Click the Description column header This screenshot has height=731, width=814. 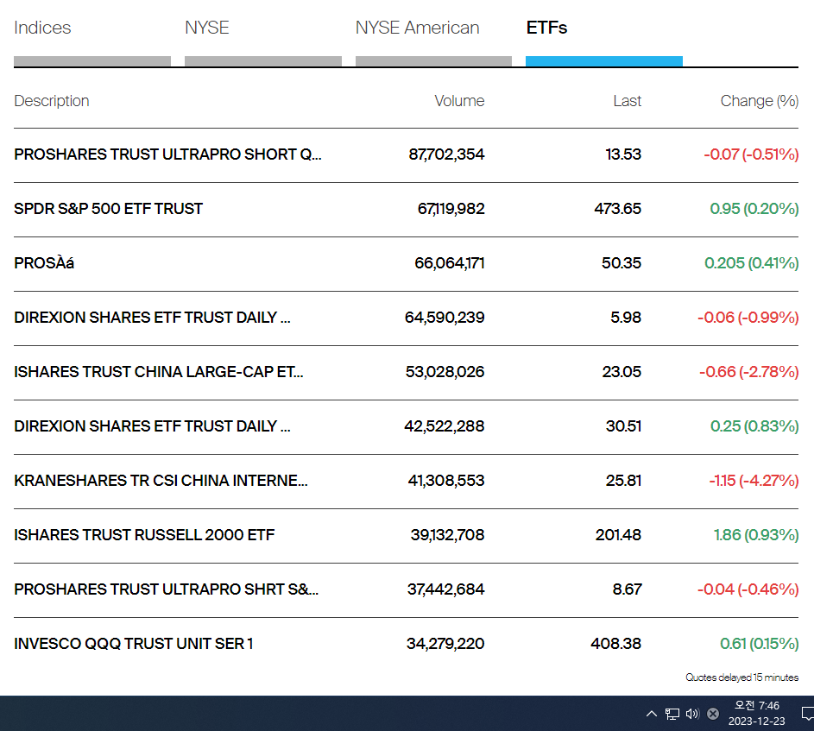click(52, 101)
